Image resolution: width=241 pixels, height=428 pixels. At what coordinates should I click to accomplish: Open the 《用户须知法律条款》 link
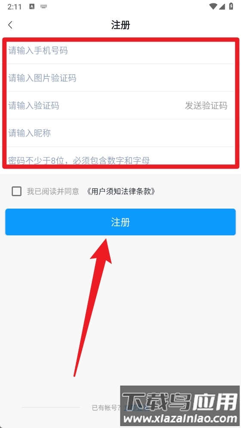121,191
